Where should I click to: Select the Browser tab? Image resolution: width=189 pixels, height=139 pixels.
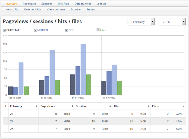pos(76,9)
